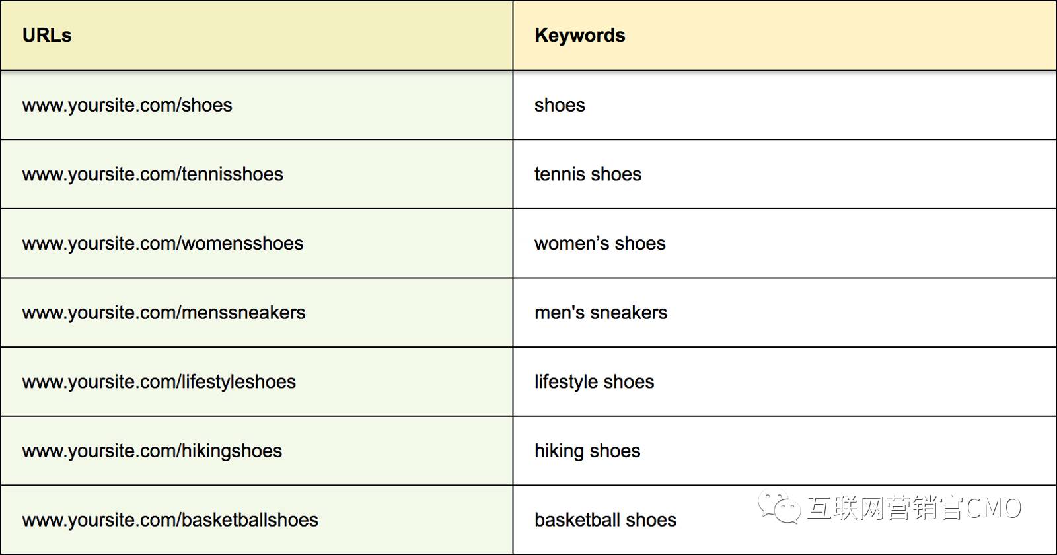The height and width of the screenshot is (555, 1057).
Task: Open the www.yoursite.com/lifestyleshoes URL
Action: [x=159, y=382]
